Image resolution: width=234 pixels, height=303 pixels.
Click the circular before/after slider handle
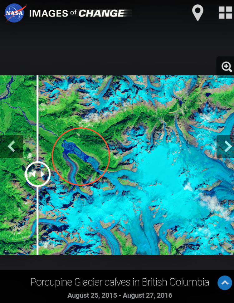tap(38, 174)
